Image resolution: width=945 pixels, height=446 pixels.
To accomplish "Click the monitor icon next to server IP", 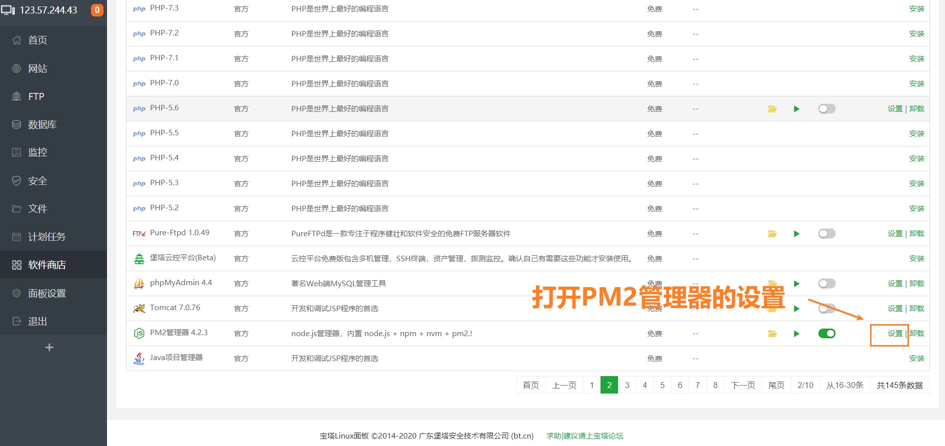I will pyautogui.click(x=8, y=10).
